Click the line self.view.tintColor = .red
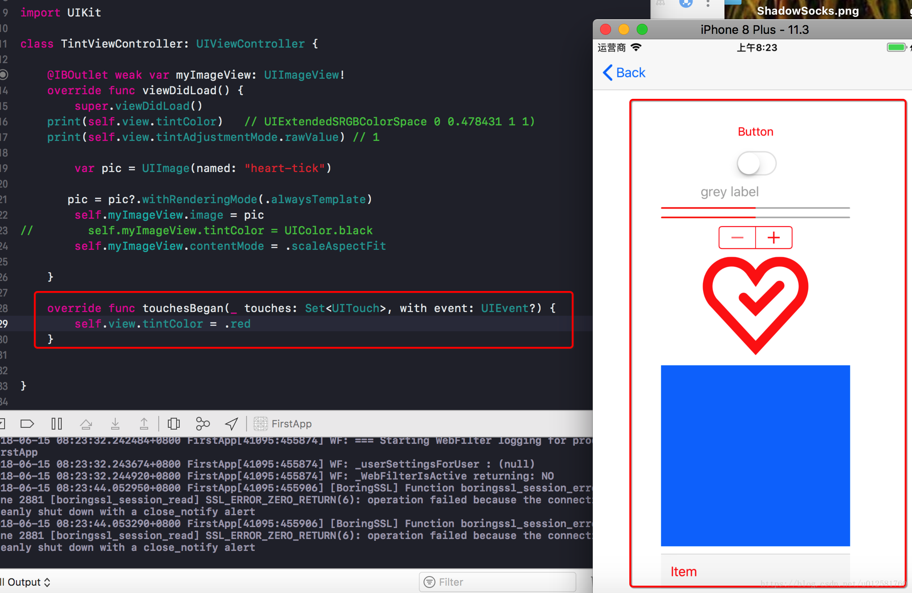The width and height of the screenshot is (912, 593). [163, 324]
